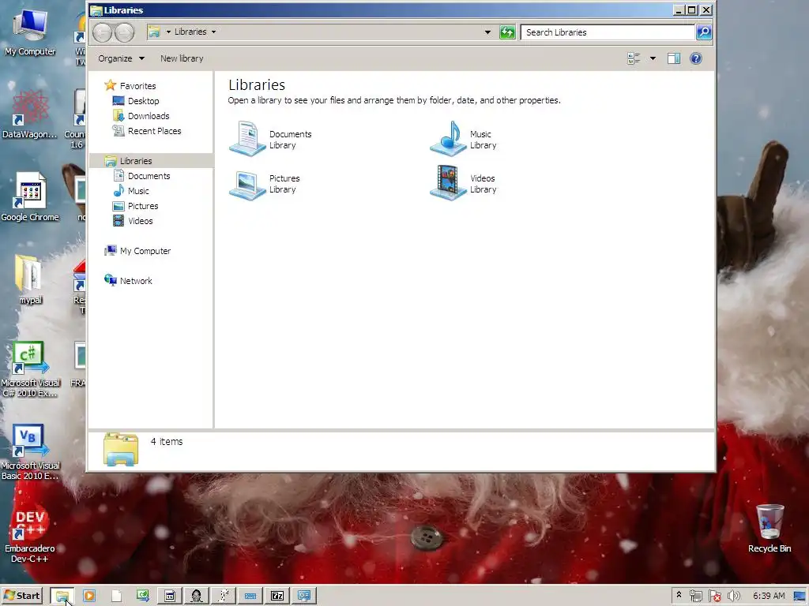This screenshot has width=809, height=606.
Task: Select Recycle Bin on desktop
Action: (769, 528)
